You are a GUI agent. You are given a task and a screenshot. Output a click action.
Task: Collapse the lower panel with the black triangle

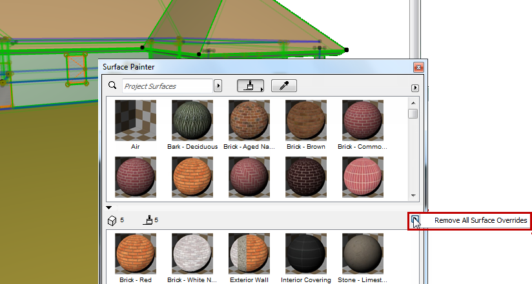[x=108, y=207]
